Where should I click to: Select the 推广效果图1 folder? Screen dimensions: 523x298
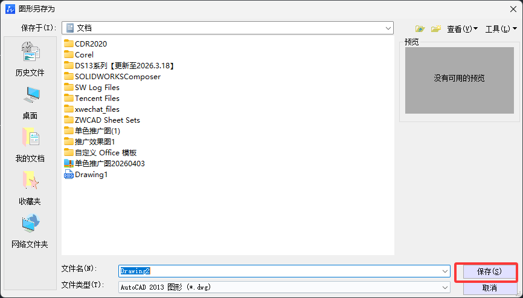pos(89,142)
